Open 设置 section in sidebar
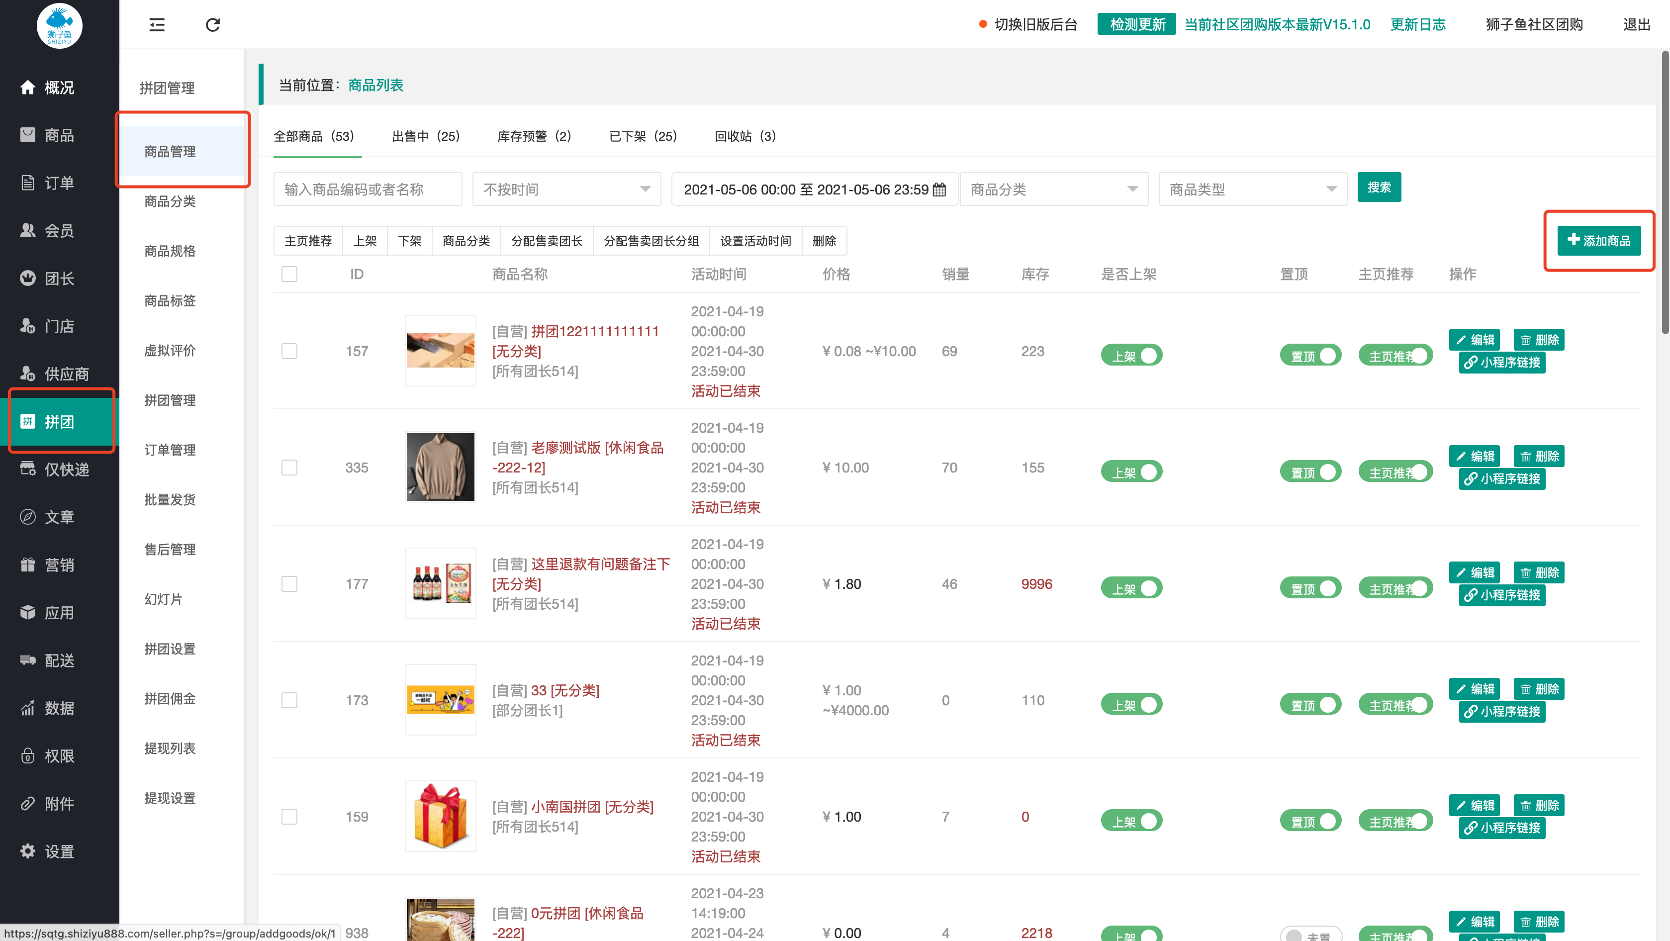Viewport: 1670px width, 941px height. click(59, 851)
